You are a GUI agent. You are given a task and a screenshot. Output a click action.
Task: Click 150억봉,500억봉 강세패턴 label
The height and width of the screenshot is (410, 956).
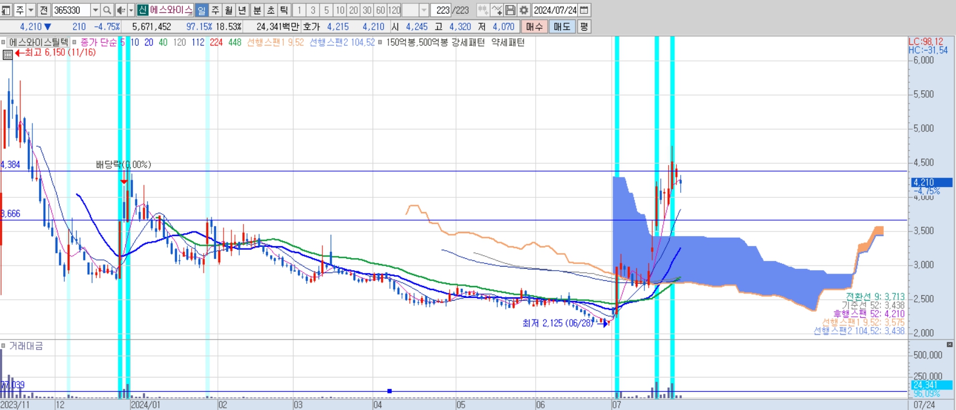(436, 42)
